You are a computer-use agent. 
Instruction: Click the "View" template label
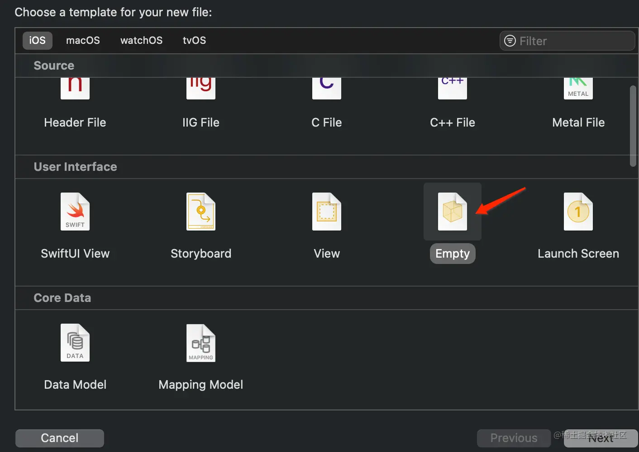pos(327,254)
